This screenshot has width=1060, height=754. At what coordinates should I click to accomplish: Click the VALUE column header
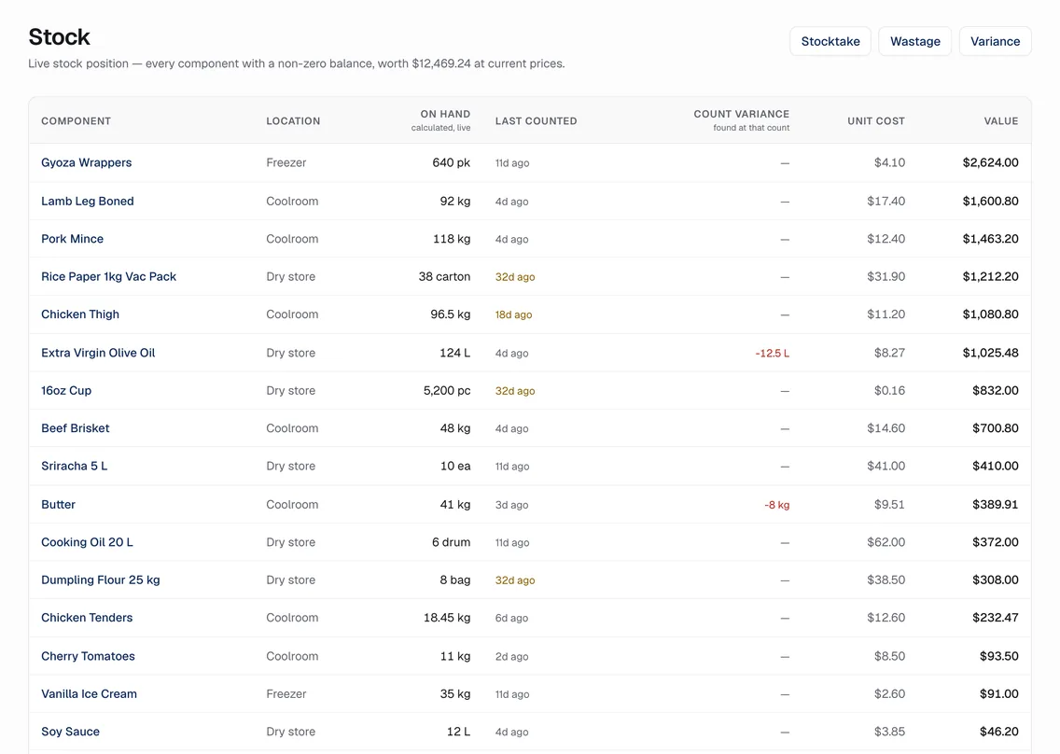pos(1001,121)
